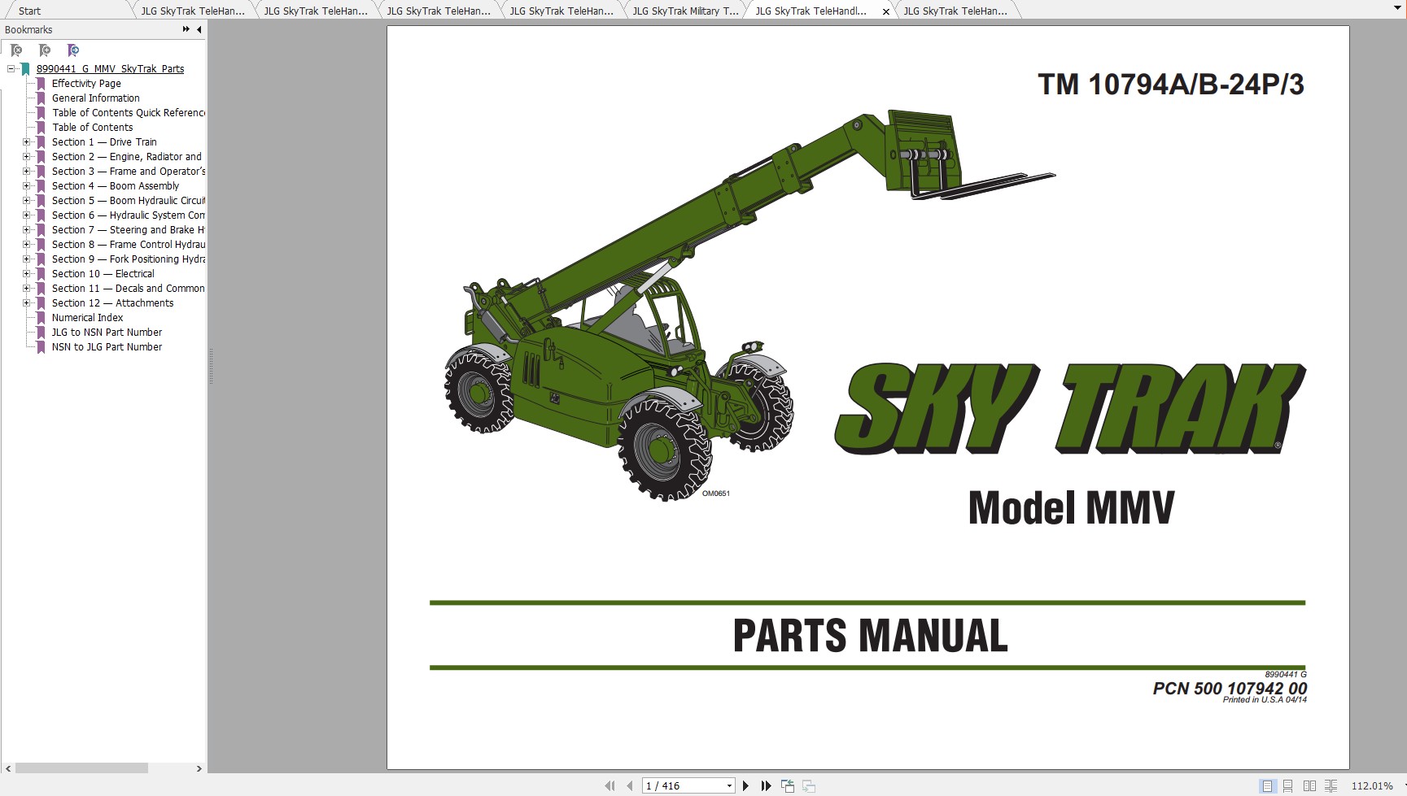Click purple bookmark icon beside Effectivity Page
The image size is (1407, 796).
[41, 83]
